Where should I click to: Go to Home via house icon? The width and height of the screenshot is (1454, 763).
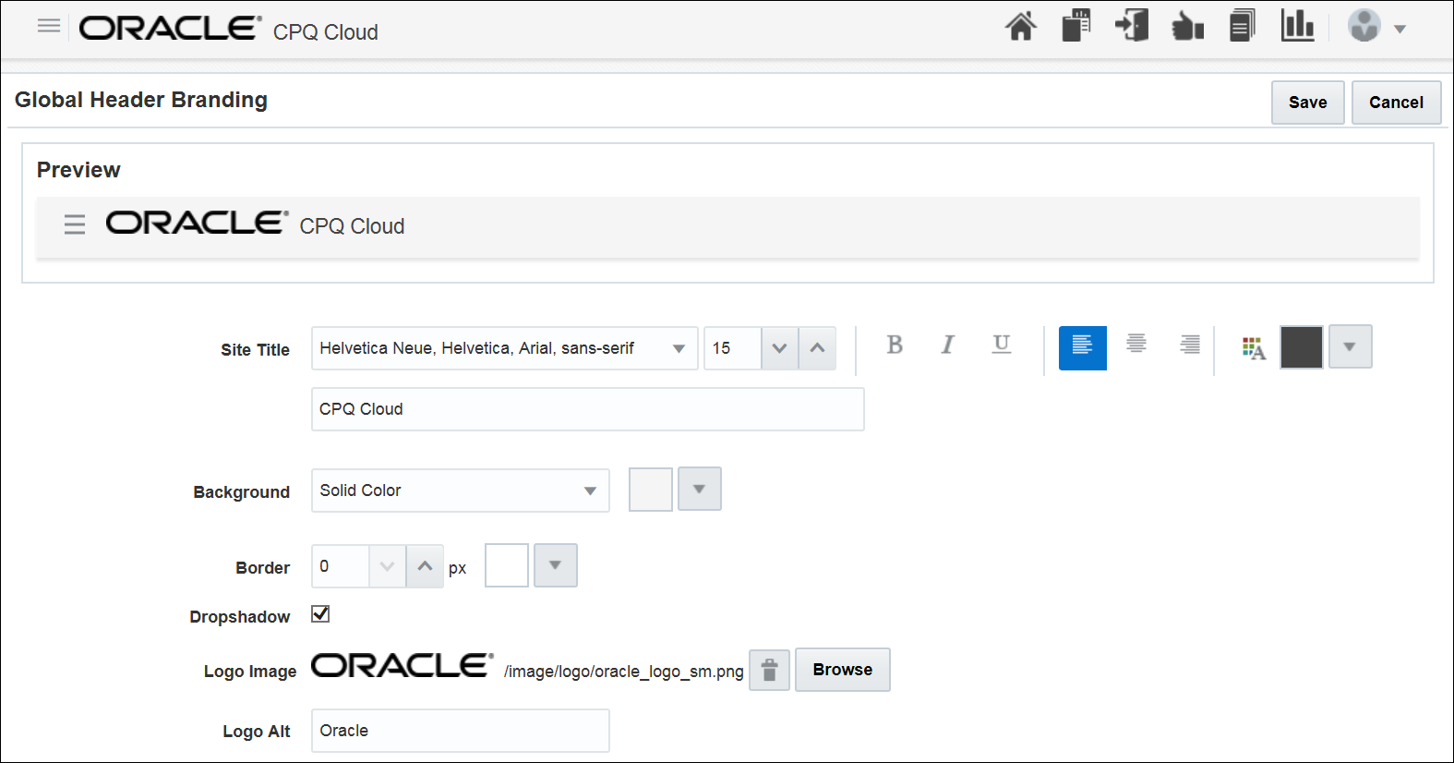[x=1020, y=26]
